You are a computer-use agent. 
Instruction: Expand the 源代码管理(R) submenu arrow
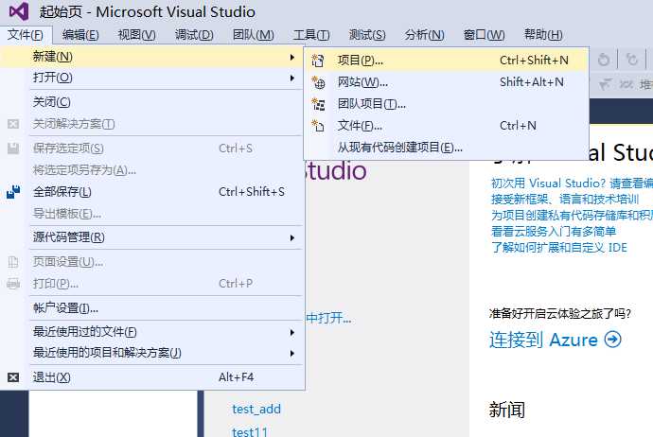[x=292, y=237]
